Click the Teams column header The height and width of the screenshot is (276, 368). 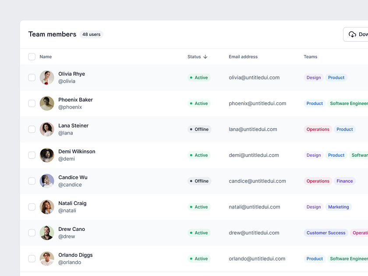310,57
